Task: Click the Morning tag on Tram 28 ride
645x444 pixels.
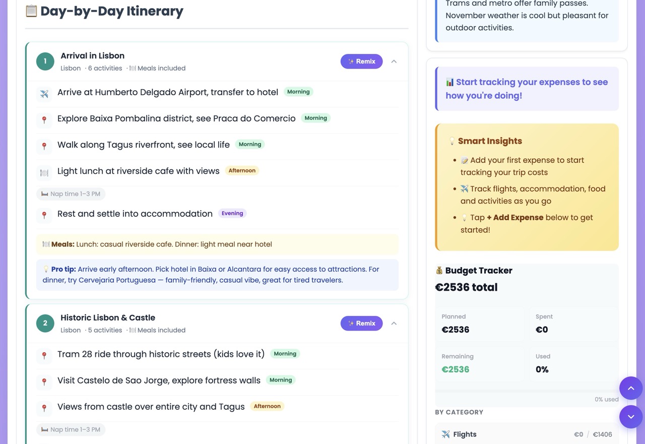Action: click(285, 354)
